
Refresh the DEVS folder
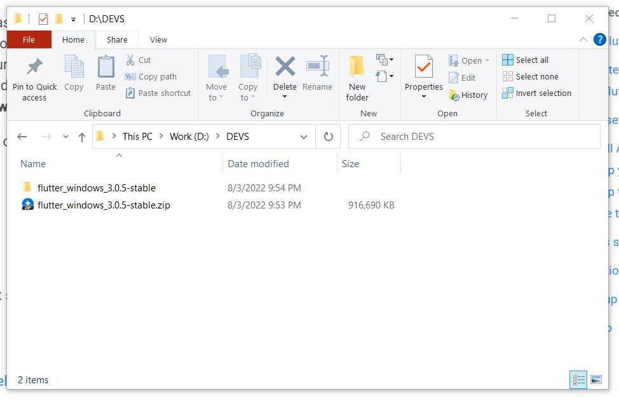[328, 137]
